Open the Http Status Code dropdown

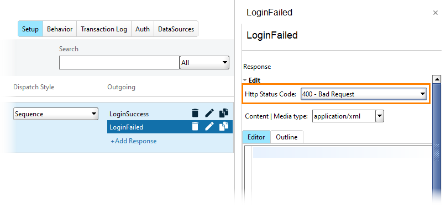point(364,94)
